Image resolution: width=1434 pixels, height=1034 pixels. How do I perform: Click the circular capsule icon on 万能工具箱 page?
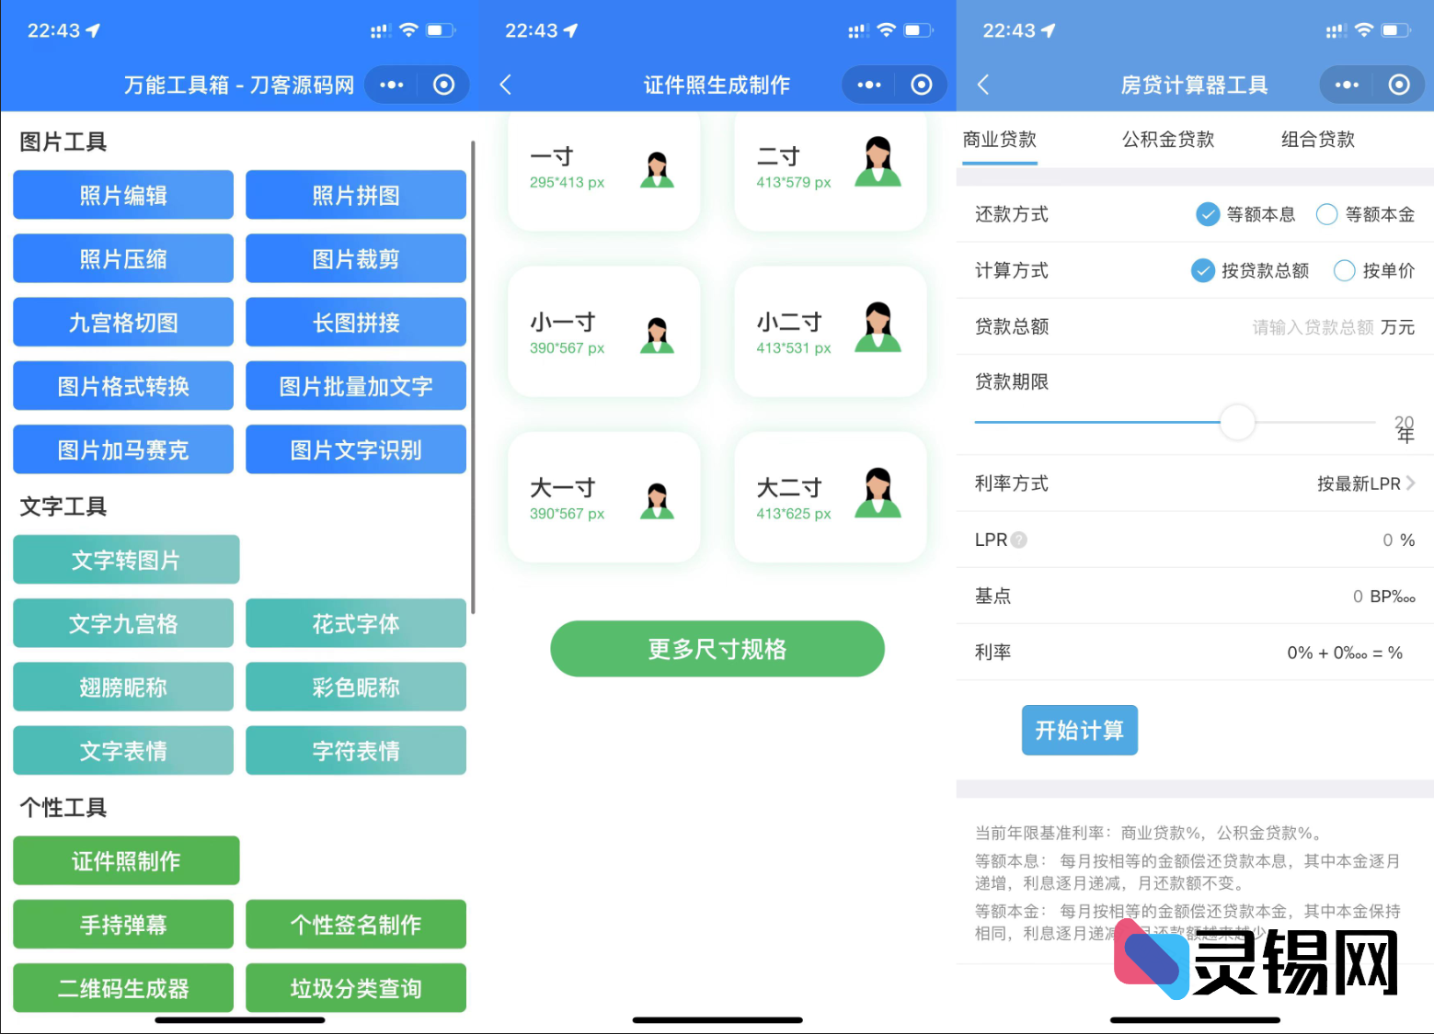[443, 84]
